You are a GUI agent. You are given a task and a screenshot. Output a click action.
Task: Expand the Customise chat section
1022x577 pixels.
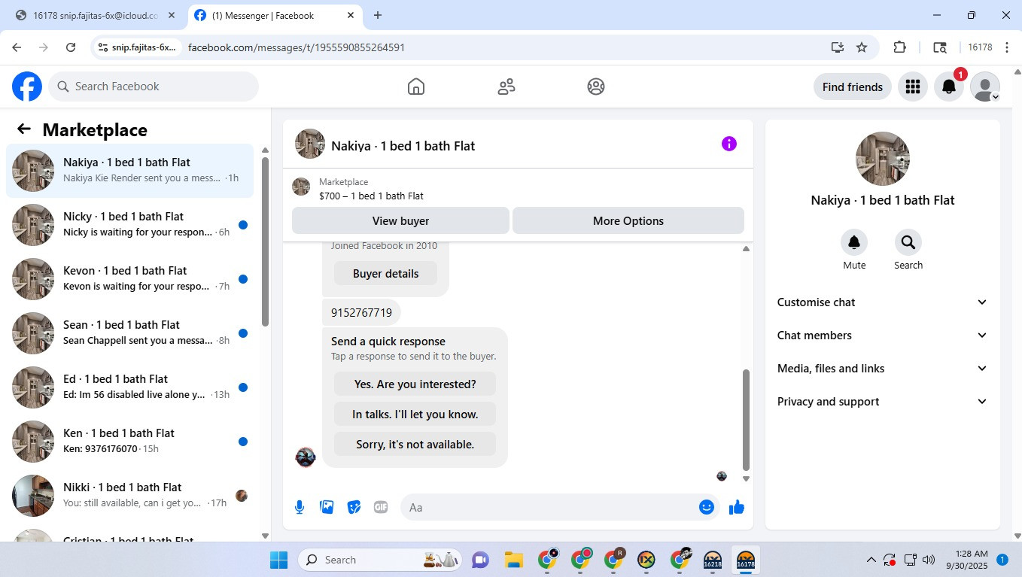[x=882, y=302]
